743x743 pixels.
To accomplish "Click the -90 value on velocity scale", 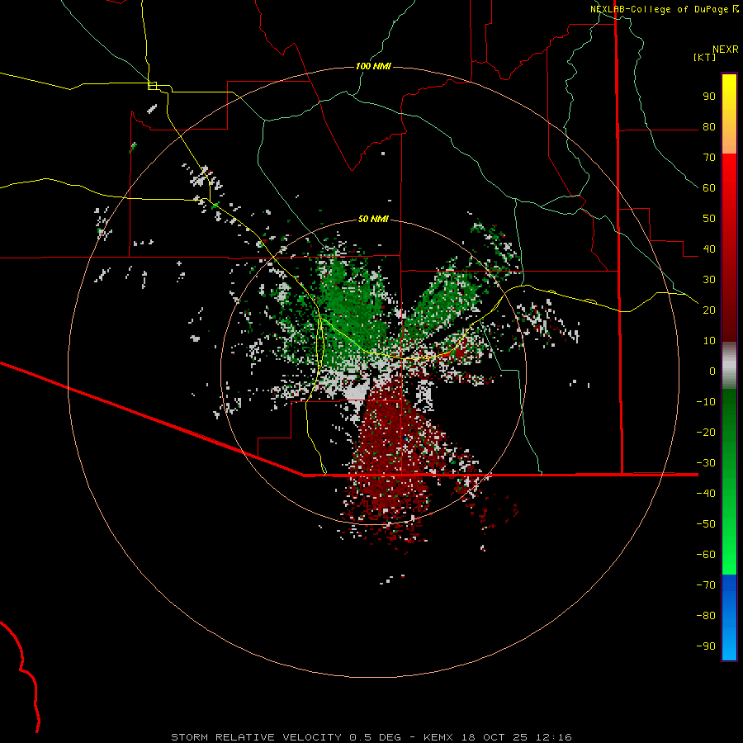I will click(706, 646).
